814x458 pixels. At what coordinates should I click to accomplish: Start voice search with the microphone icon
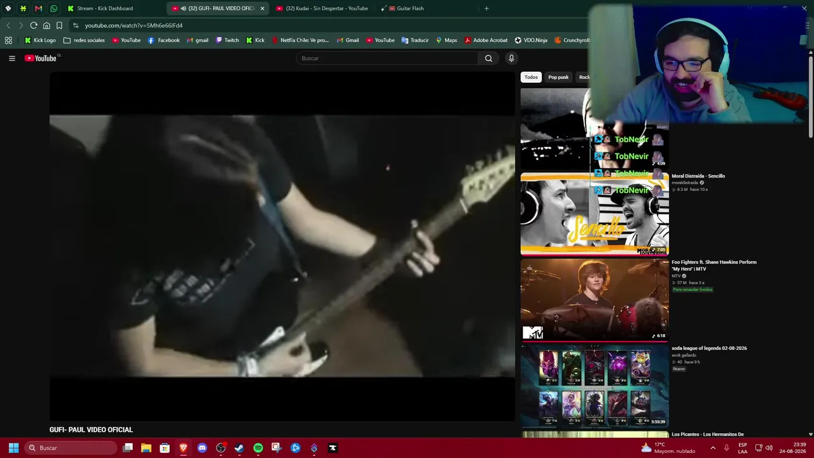511,59
